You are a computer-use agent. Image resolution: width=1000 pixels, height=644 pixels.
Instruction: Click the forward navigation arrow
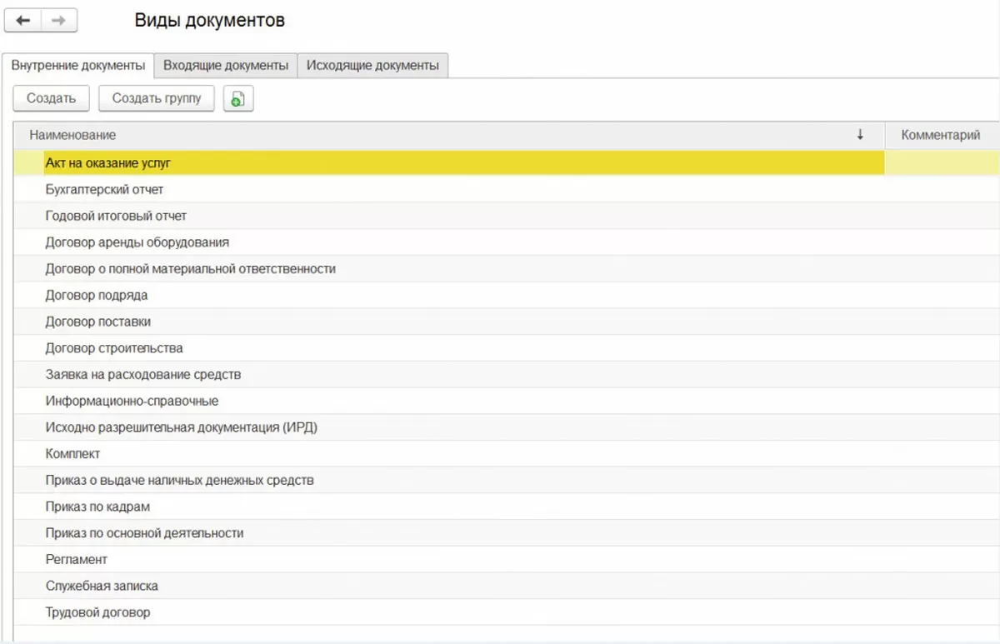tap(58, 21)
